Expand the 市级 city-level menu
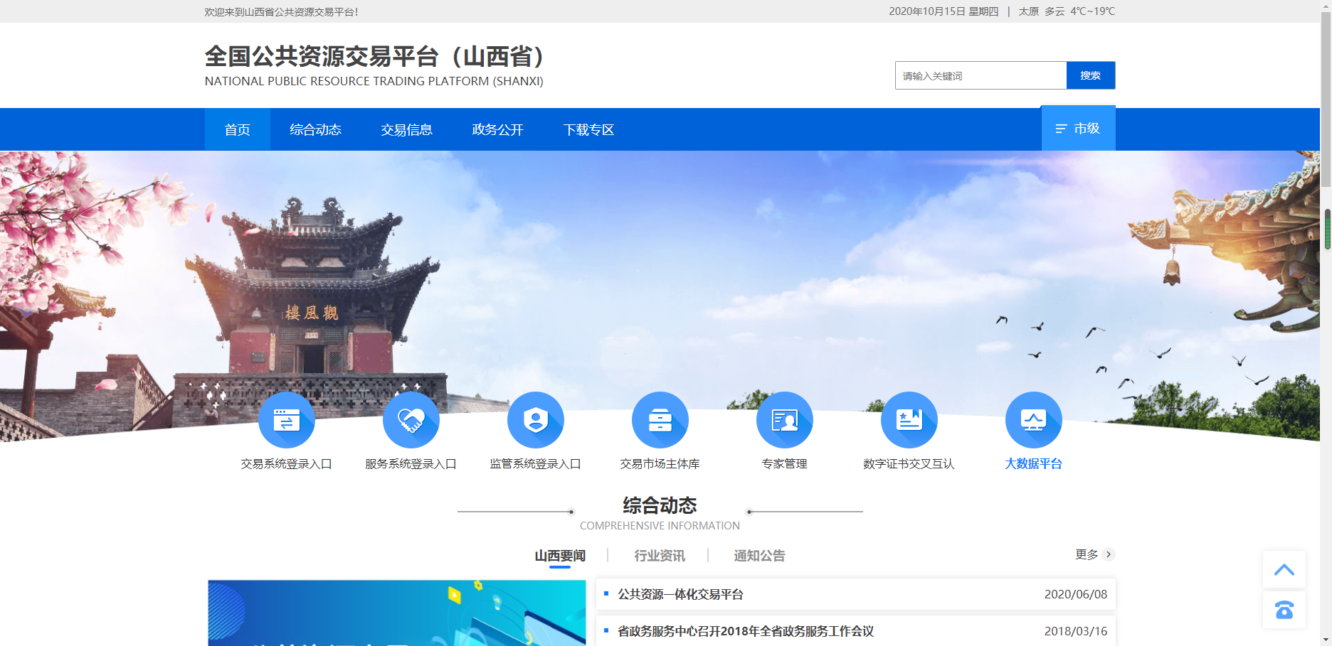Viewport: 1332px width, 646px height. [1078, 129]
